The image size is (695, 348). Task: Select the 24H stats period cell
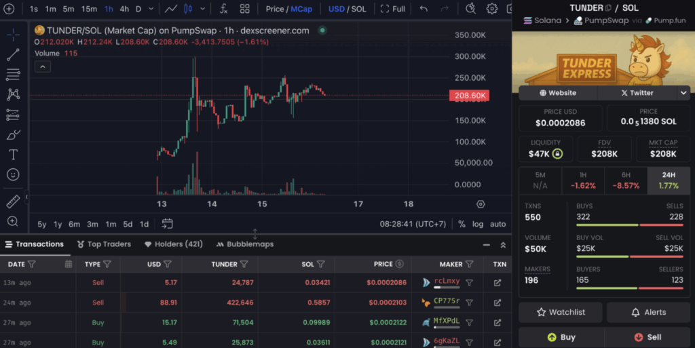click(669, 180)
